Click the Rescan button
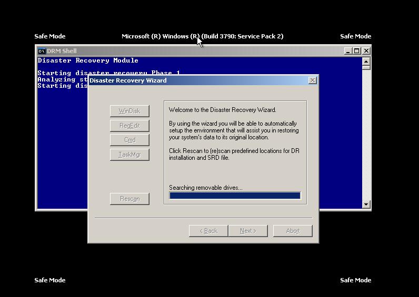 [x=129, y=199]
